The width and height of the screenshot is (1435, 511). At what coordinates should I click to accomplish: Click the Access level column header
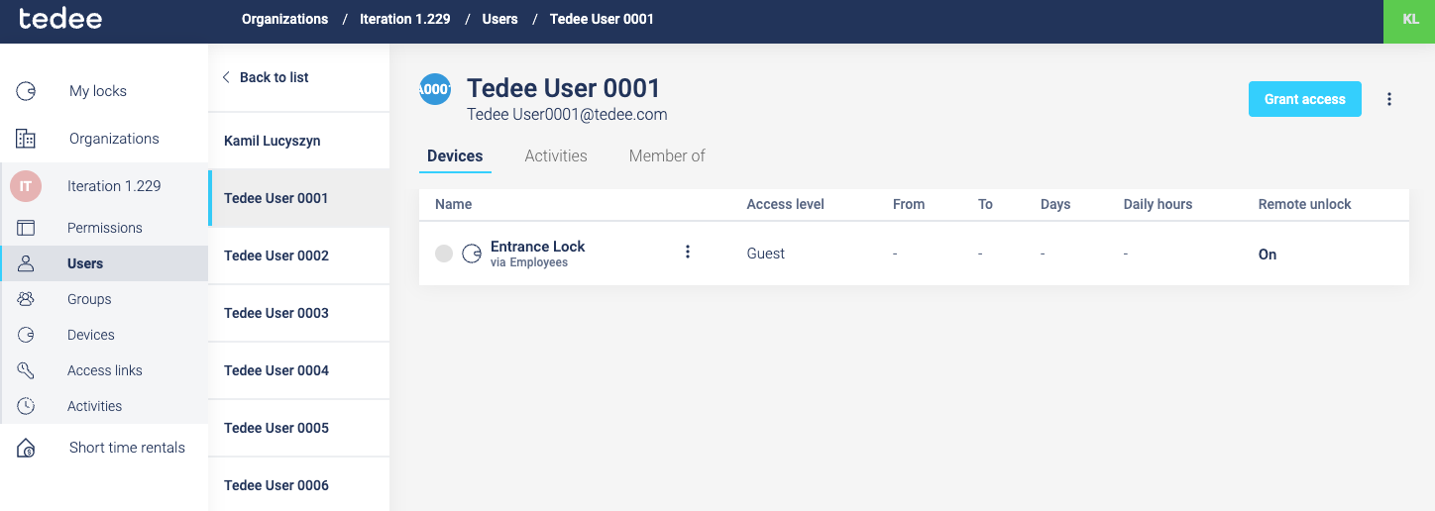click(x=786, y=204)
